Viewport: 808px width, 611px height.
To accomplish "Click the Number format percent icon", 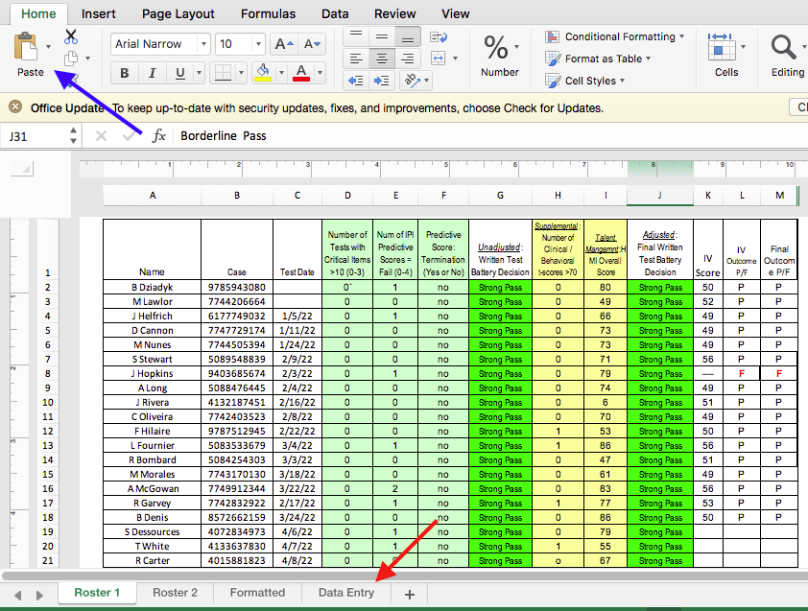I will (496, 46).
